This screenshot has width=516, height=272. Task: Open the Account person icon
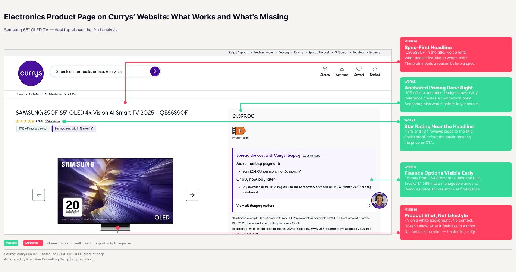342,69
